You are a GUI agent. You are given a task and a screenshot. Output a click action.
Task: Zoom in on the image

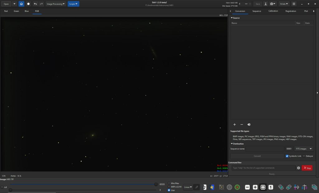coord(255,187)
